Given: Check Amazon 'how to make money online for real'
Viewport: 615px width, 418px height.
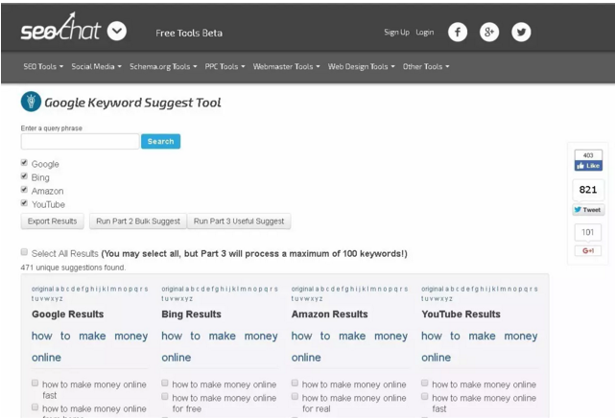Looking at the screenshot, I should pos(295,397).
